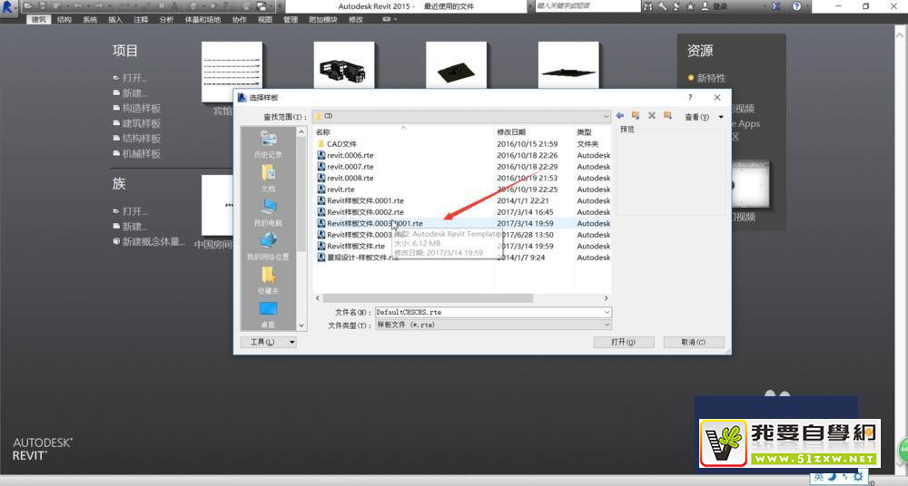Toggle the ribbon panel display button after 修改

tap(388, 19)
